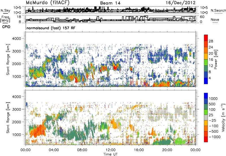
Task: Click the 'N.Sky' legend label
Action: point(5,10)
